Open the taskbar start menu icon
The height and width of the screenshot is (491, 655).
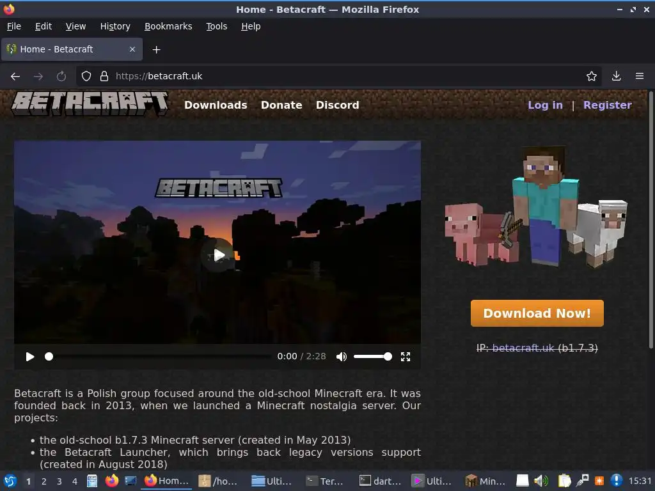(10, 481)
